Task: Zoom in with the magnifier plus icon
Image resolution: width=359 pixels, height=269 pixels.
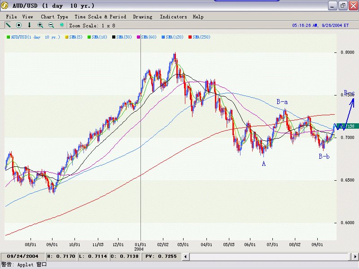Action: pos(40,25)
